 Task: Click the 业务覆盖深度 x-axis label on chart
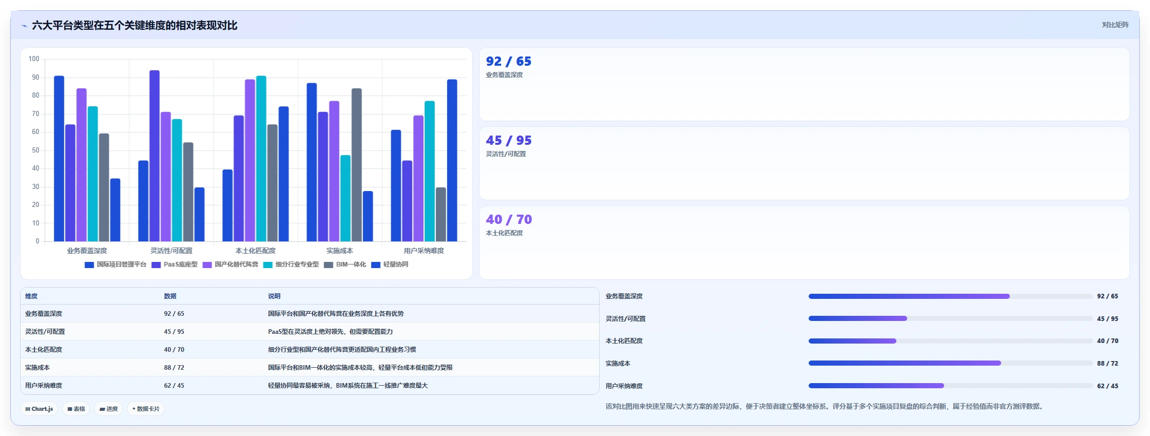[87, 251]
